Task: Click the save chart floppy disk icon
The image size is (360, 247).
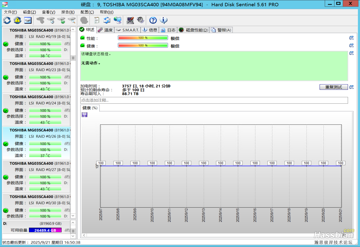Action: coord(85,115)
